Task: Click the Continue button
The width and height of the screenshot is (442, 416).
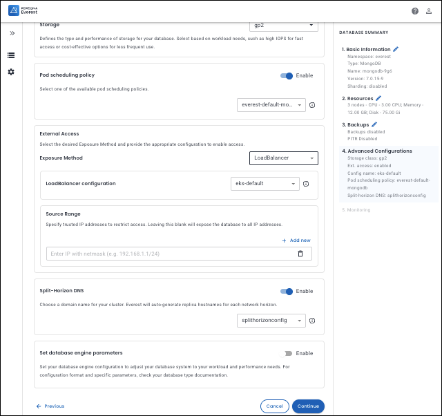Action: [x=308, y=406]
